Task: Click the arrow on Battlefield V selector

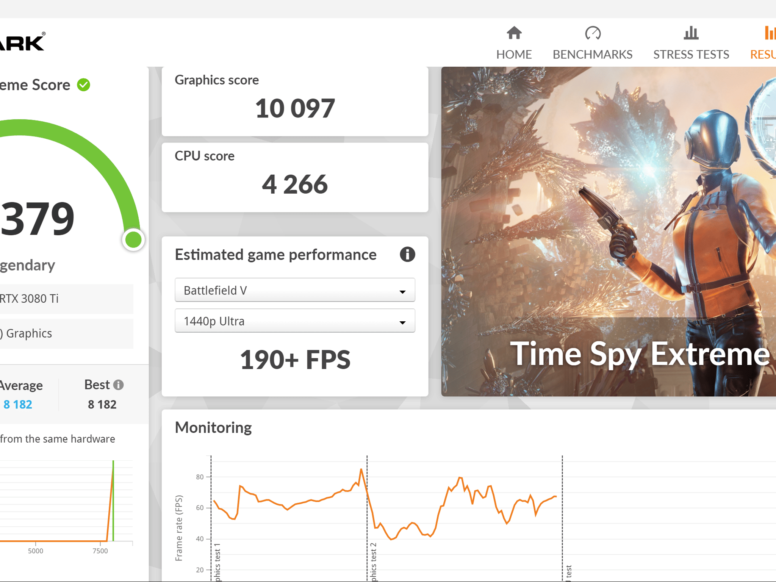Action: click(402, 292)
